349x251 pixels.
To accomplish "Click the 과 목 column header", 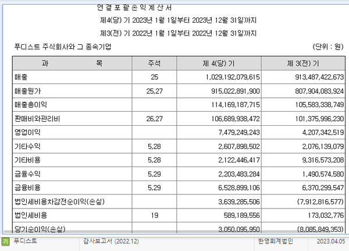I will (x=72, y=63).
